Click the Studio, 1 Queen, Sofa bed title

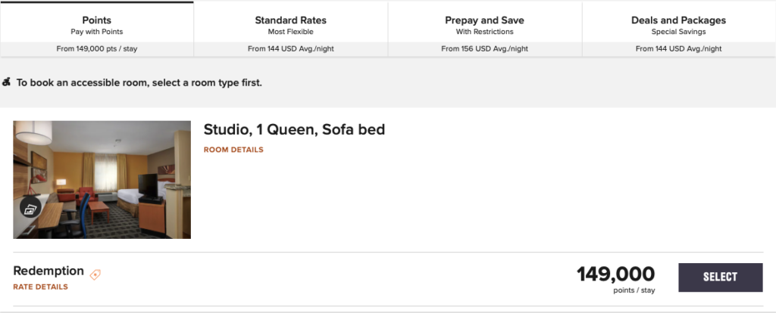pos(294,129)
